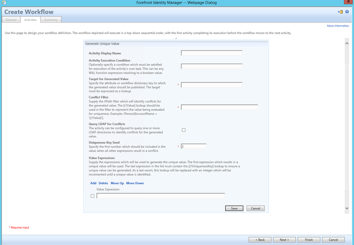This screenshot has width=354, height=245.
Task: Click the 'Requires input' note
Action: (x=19, y=227)
